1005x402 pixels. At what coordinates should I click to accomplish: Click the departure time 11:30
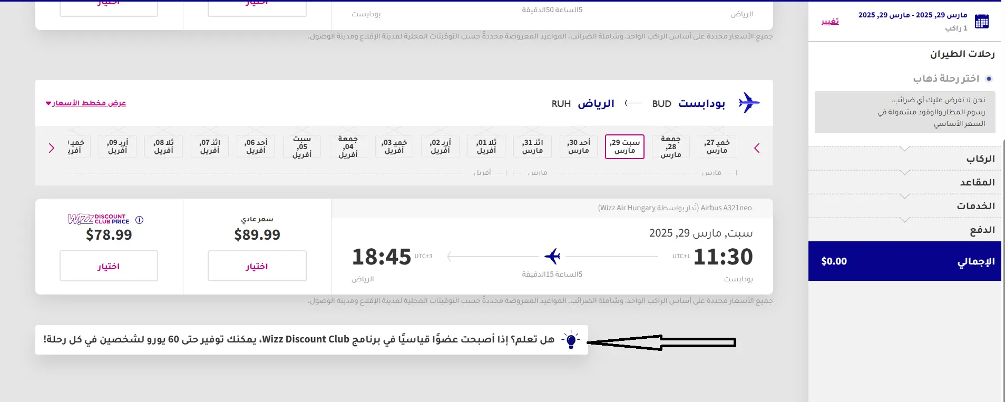tap(723, 257)
